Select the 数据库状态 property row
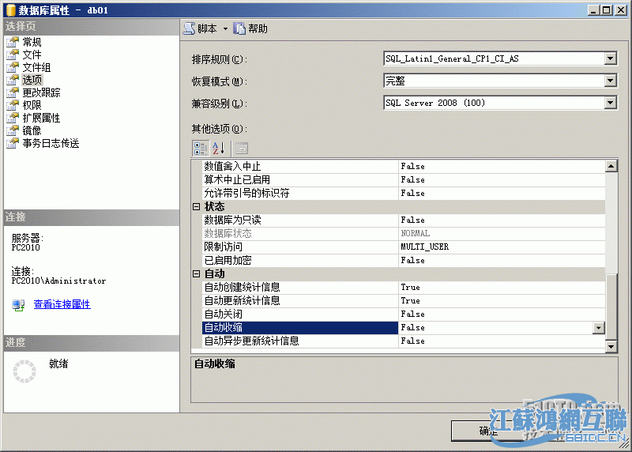The image size is (632, 452). [403, 233]
